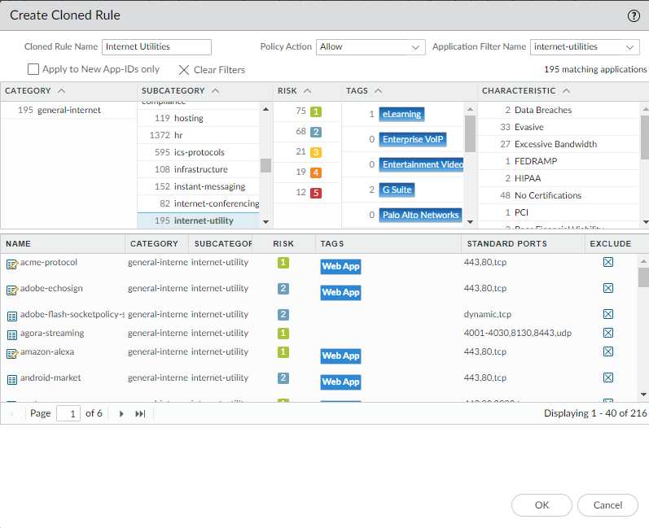Click the agora-streaming application icon

[12, 334]
